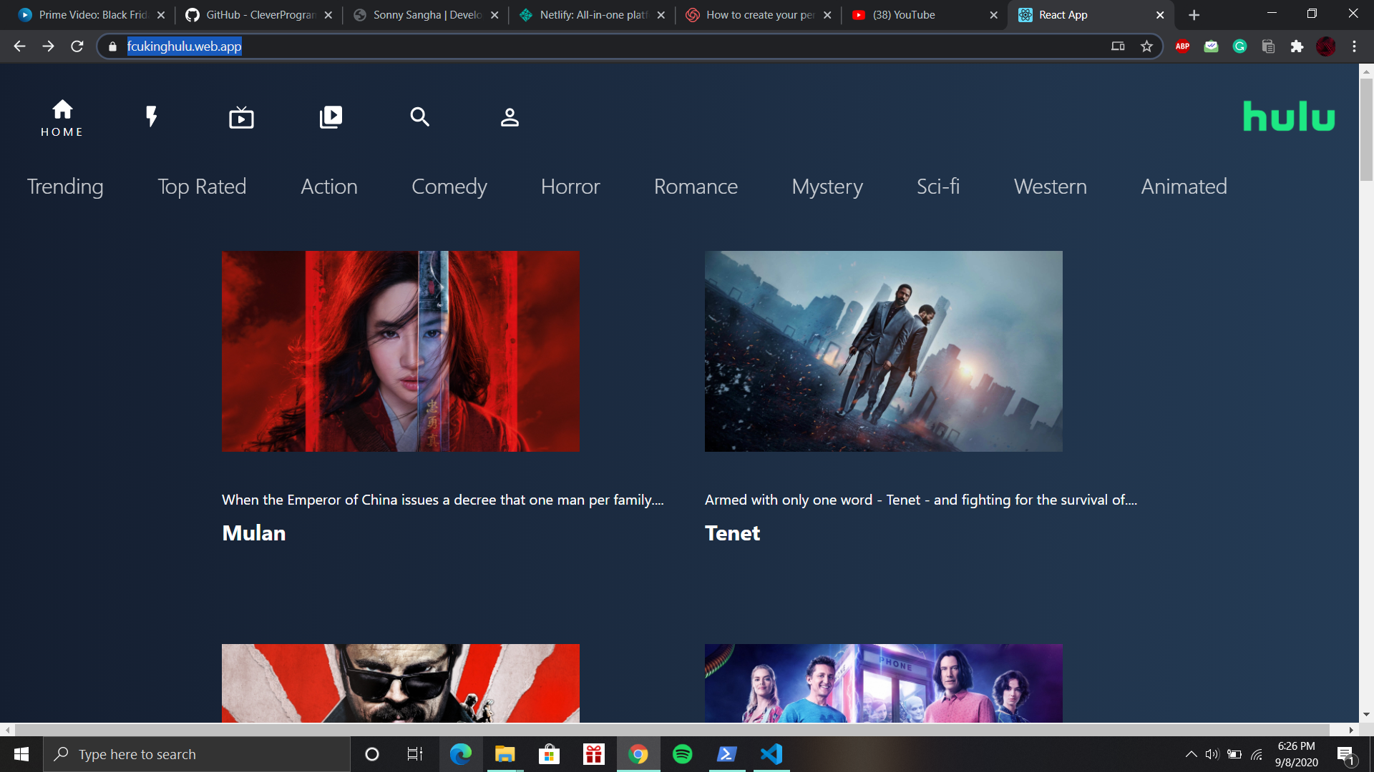Screen dimensions: 1374x772
Task: Launch Spotify from the taskbar
Action: pyautogui.click(x=683, y=753)
